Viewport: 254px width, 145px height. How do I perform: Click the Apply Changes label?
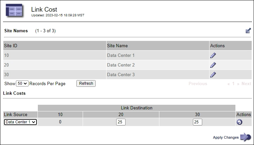(x=226, y=137)
